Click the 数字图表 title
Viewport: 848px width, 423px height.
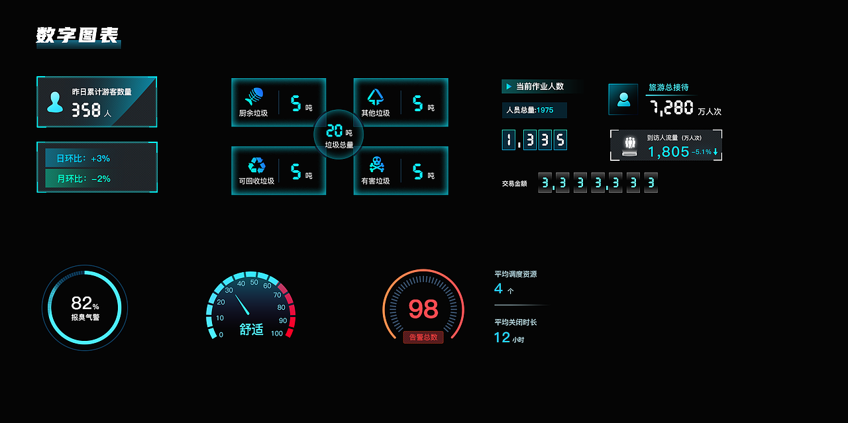pos(78,36)
